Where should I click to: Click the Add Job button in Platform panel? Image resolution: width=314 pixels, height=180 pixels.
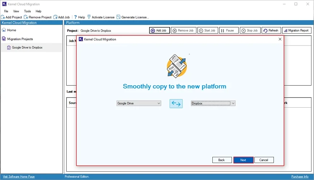click(160, 30)
